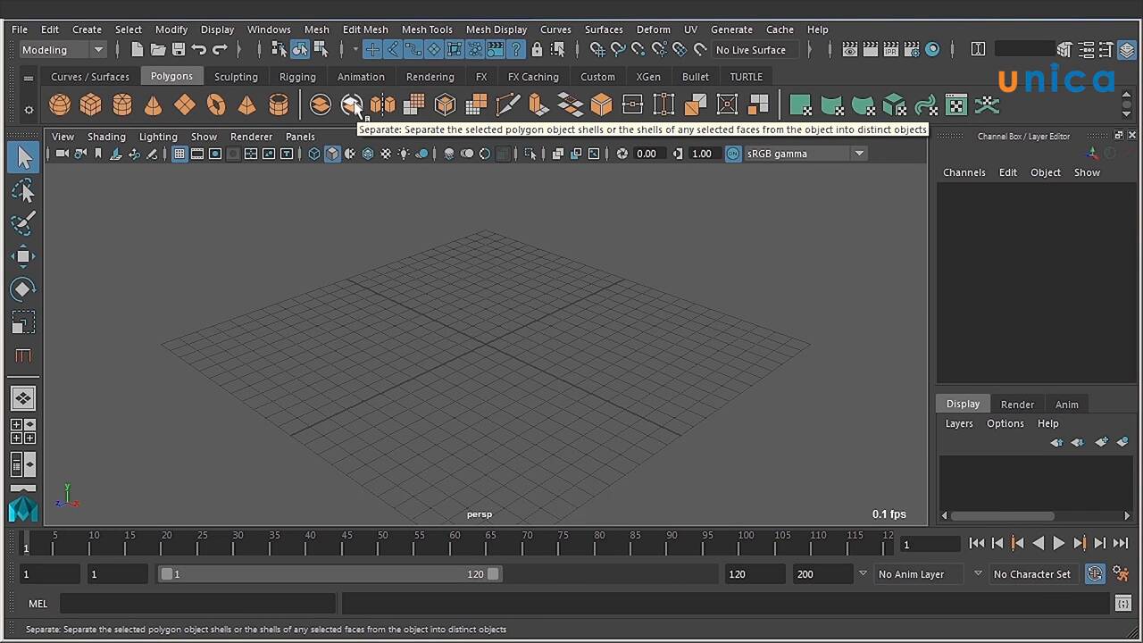Image resolution: width=1143 pixels, height=643 pixels.
Task: Toggle the viewport grid display button
Action: 179,154
